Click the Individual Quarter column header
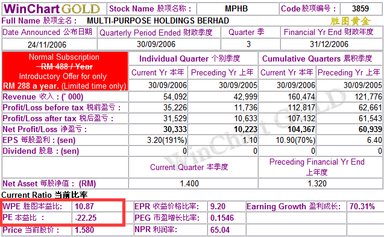This screenshot has width=384, height=237. coord(190,58)
